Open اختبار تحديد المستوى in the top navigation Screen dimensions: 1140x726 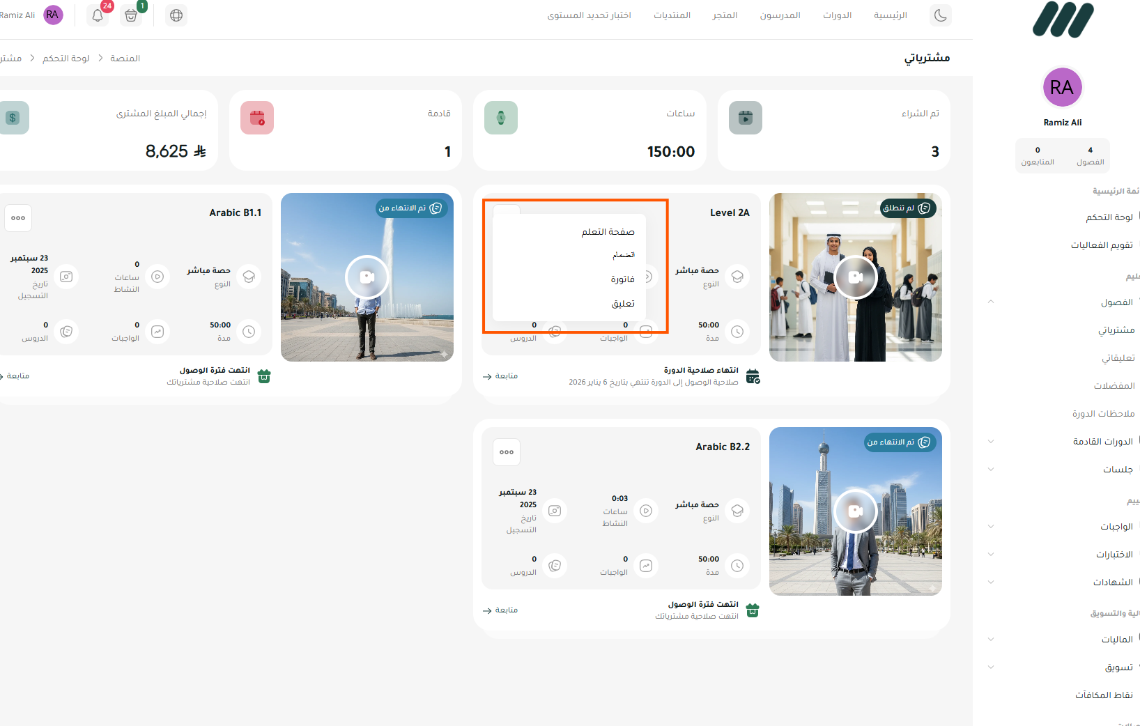pyautogui.click(x=590, y=15)
